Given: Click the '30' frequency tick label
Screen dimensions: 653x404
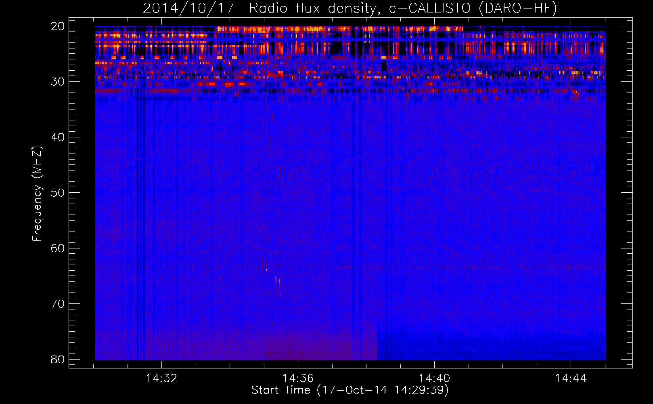Looking at the screenshot, I should coord(58,82).
